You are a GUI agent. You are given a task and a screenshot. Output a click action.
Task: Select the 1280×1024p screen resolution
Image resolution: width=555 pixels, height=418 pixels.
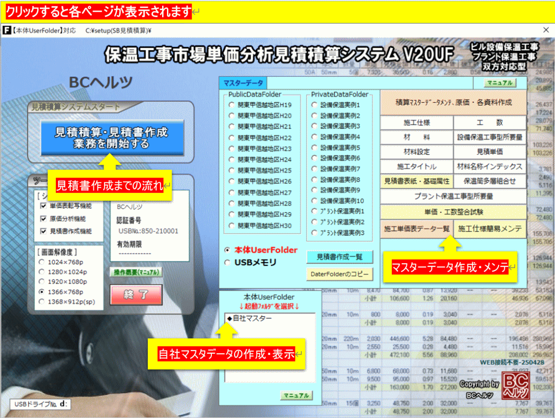[42, 272]
